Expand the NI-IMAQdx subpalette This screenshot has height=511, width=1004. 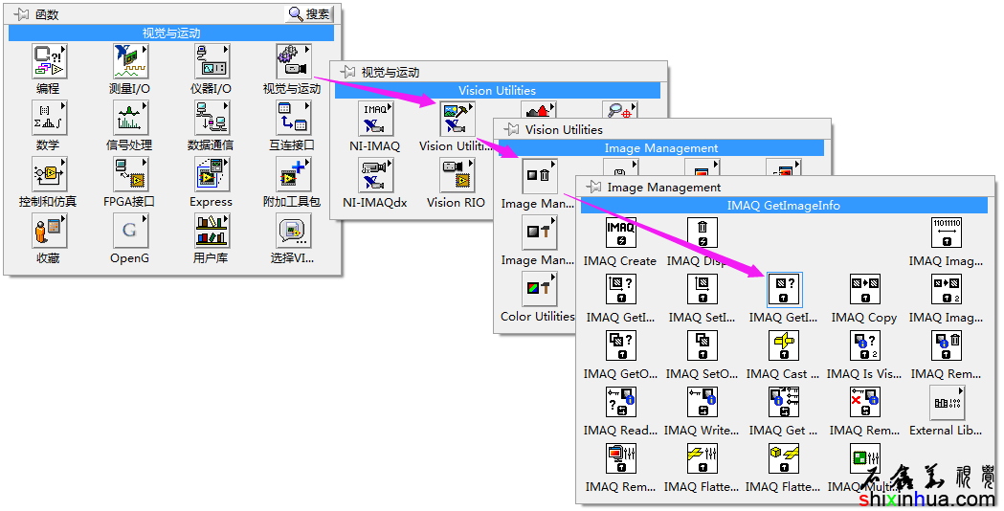[374, 177]
